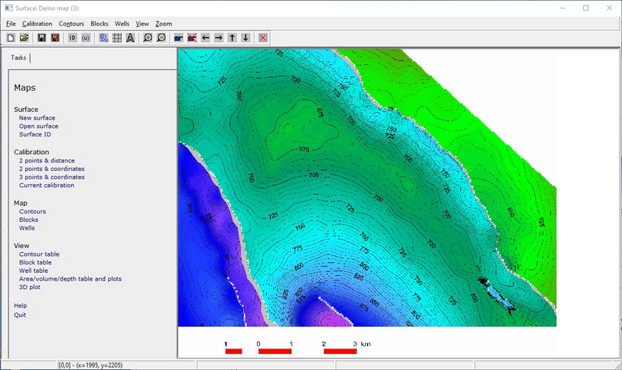The width and height of the screenshot is (622, 370).
Task: Open the Contours menu
Action: coord(71,24)
